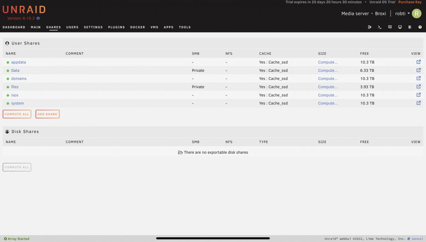Browse the Data share via view icon

(418, 70)
